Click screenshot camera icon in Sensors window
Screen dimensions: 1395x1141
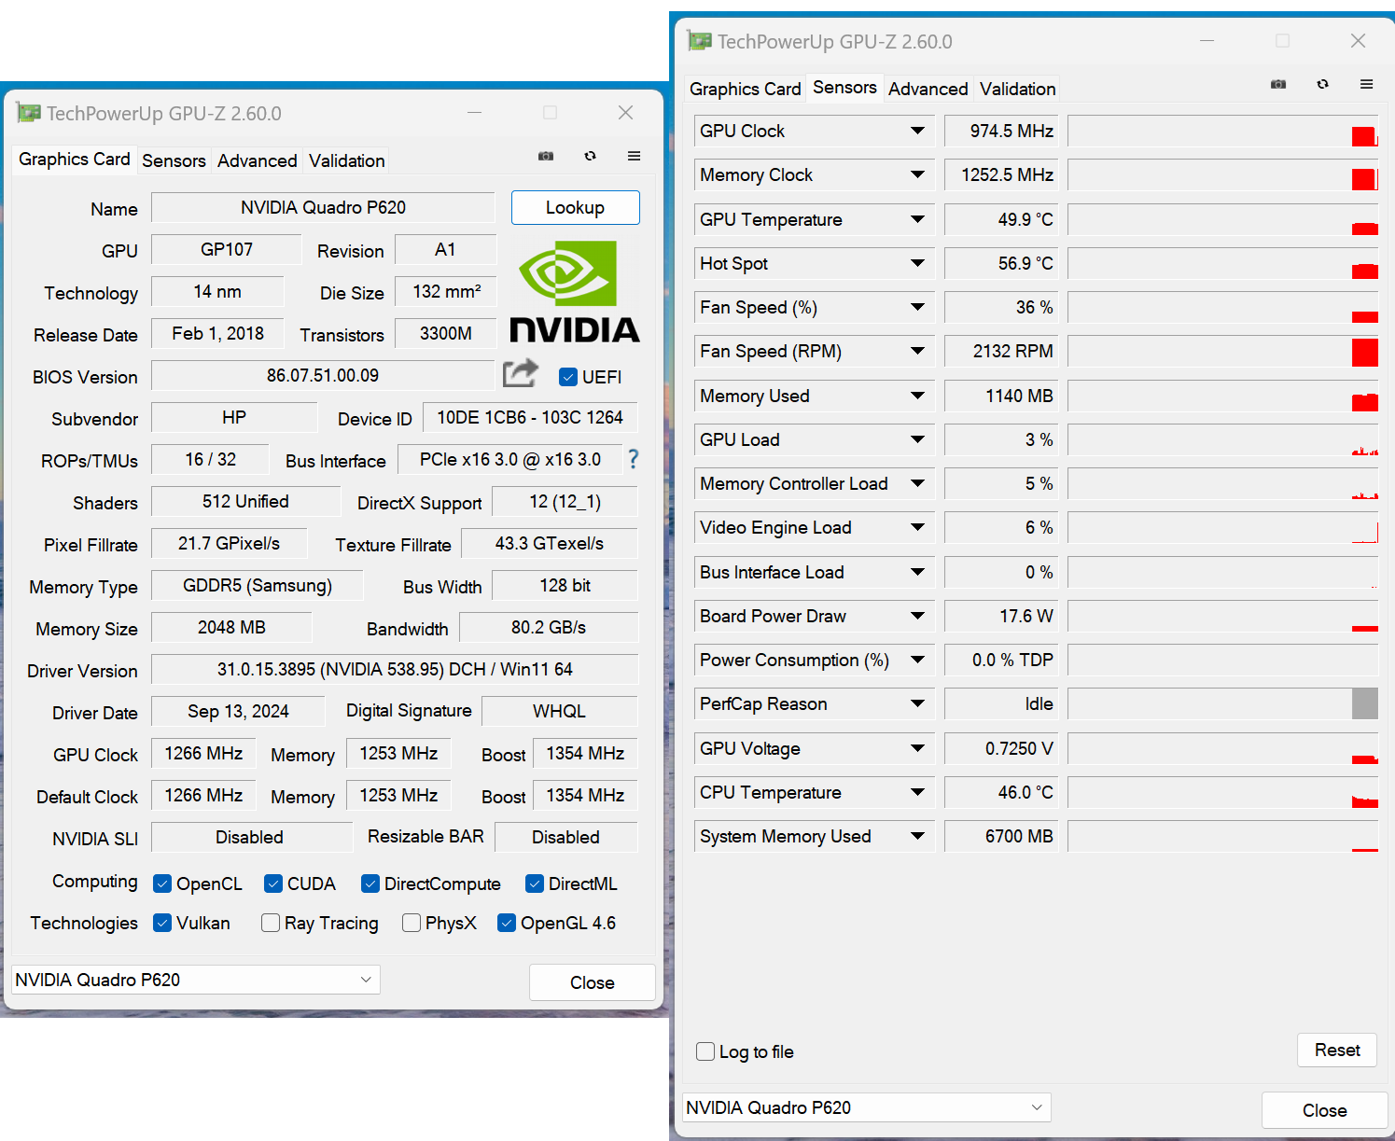click(1278, 84)
